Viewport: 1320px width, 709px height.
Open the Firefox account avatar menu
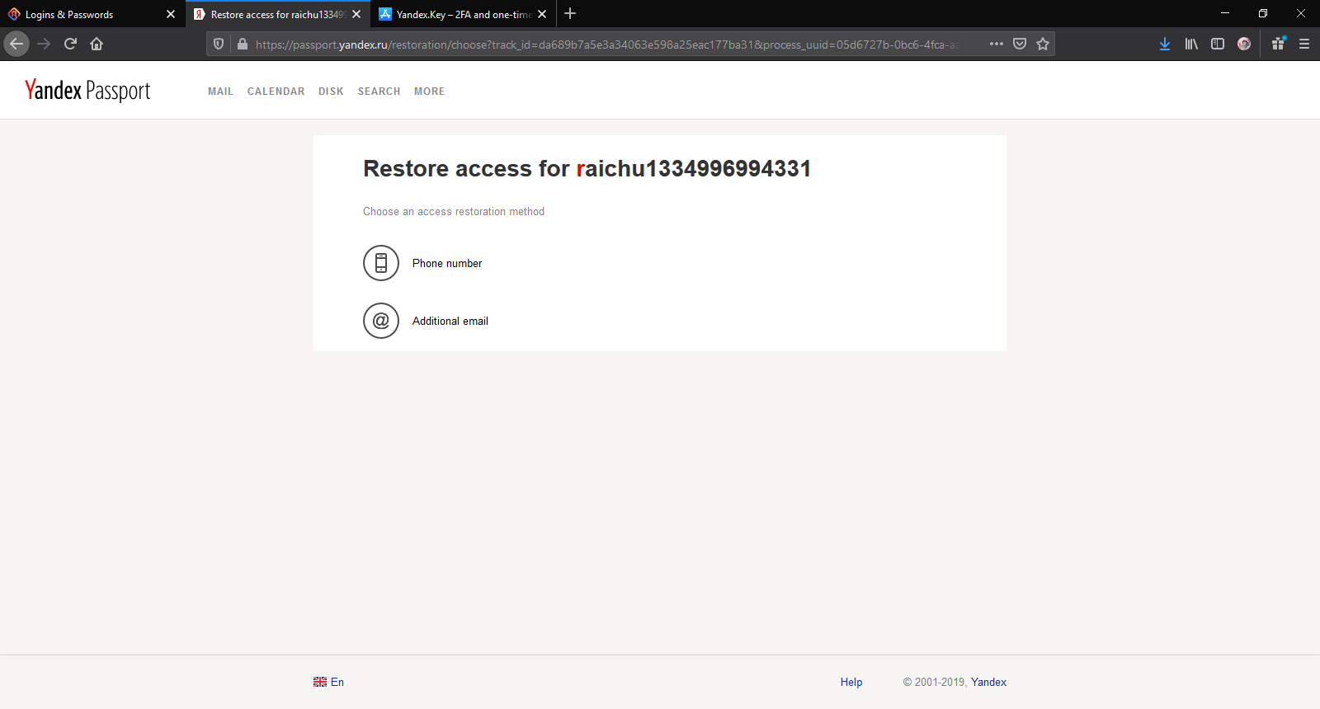[1244, 44]
